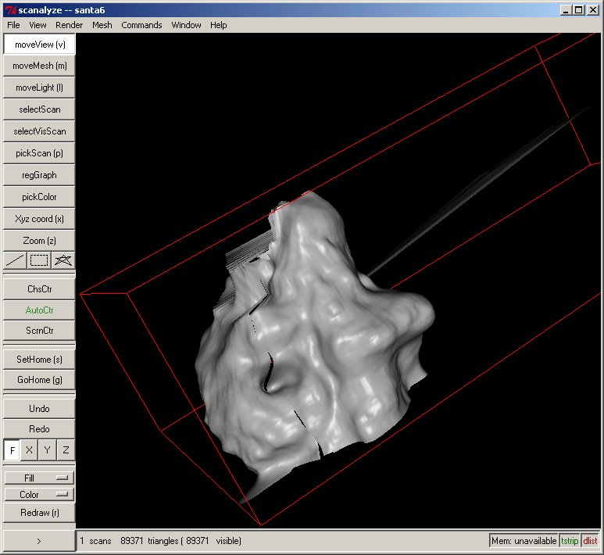This screenshot has height=555, width=604.
Task: Select the dashed rectangle selection tool
Action: (x=39, y=260)
